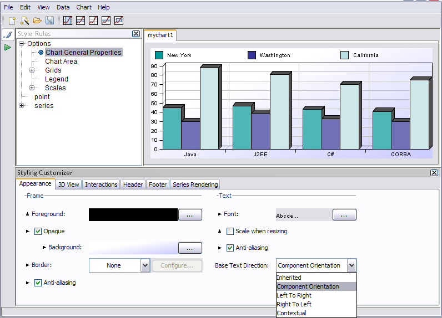This screenshot has width=442, height=318.
Task: Click the green play arrow sidebar icon
Action: click(x=8, y=48)
